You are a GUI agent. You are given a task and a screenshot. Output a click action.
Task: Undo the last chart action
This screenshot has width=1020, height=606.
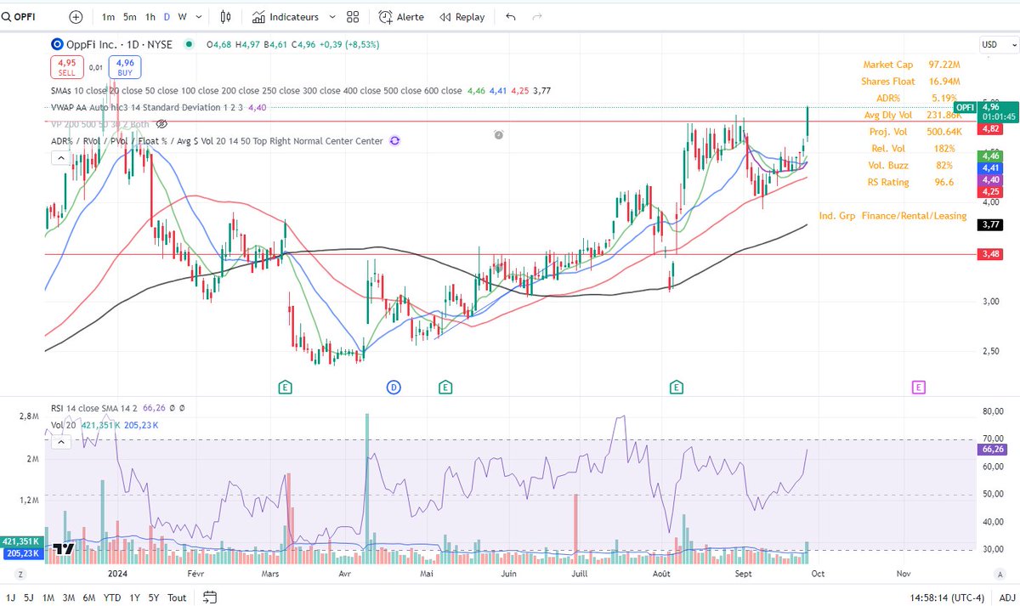[510, 17]
